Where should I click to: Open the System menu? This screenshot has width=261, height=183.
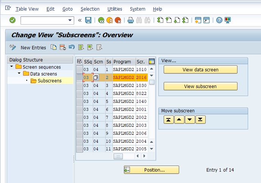tap(138, 9)
